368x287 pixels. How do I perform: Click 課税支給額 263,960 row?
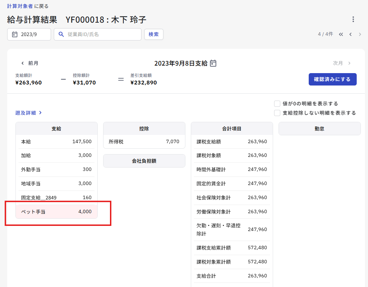click(232, 141)
